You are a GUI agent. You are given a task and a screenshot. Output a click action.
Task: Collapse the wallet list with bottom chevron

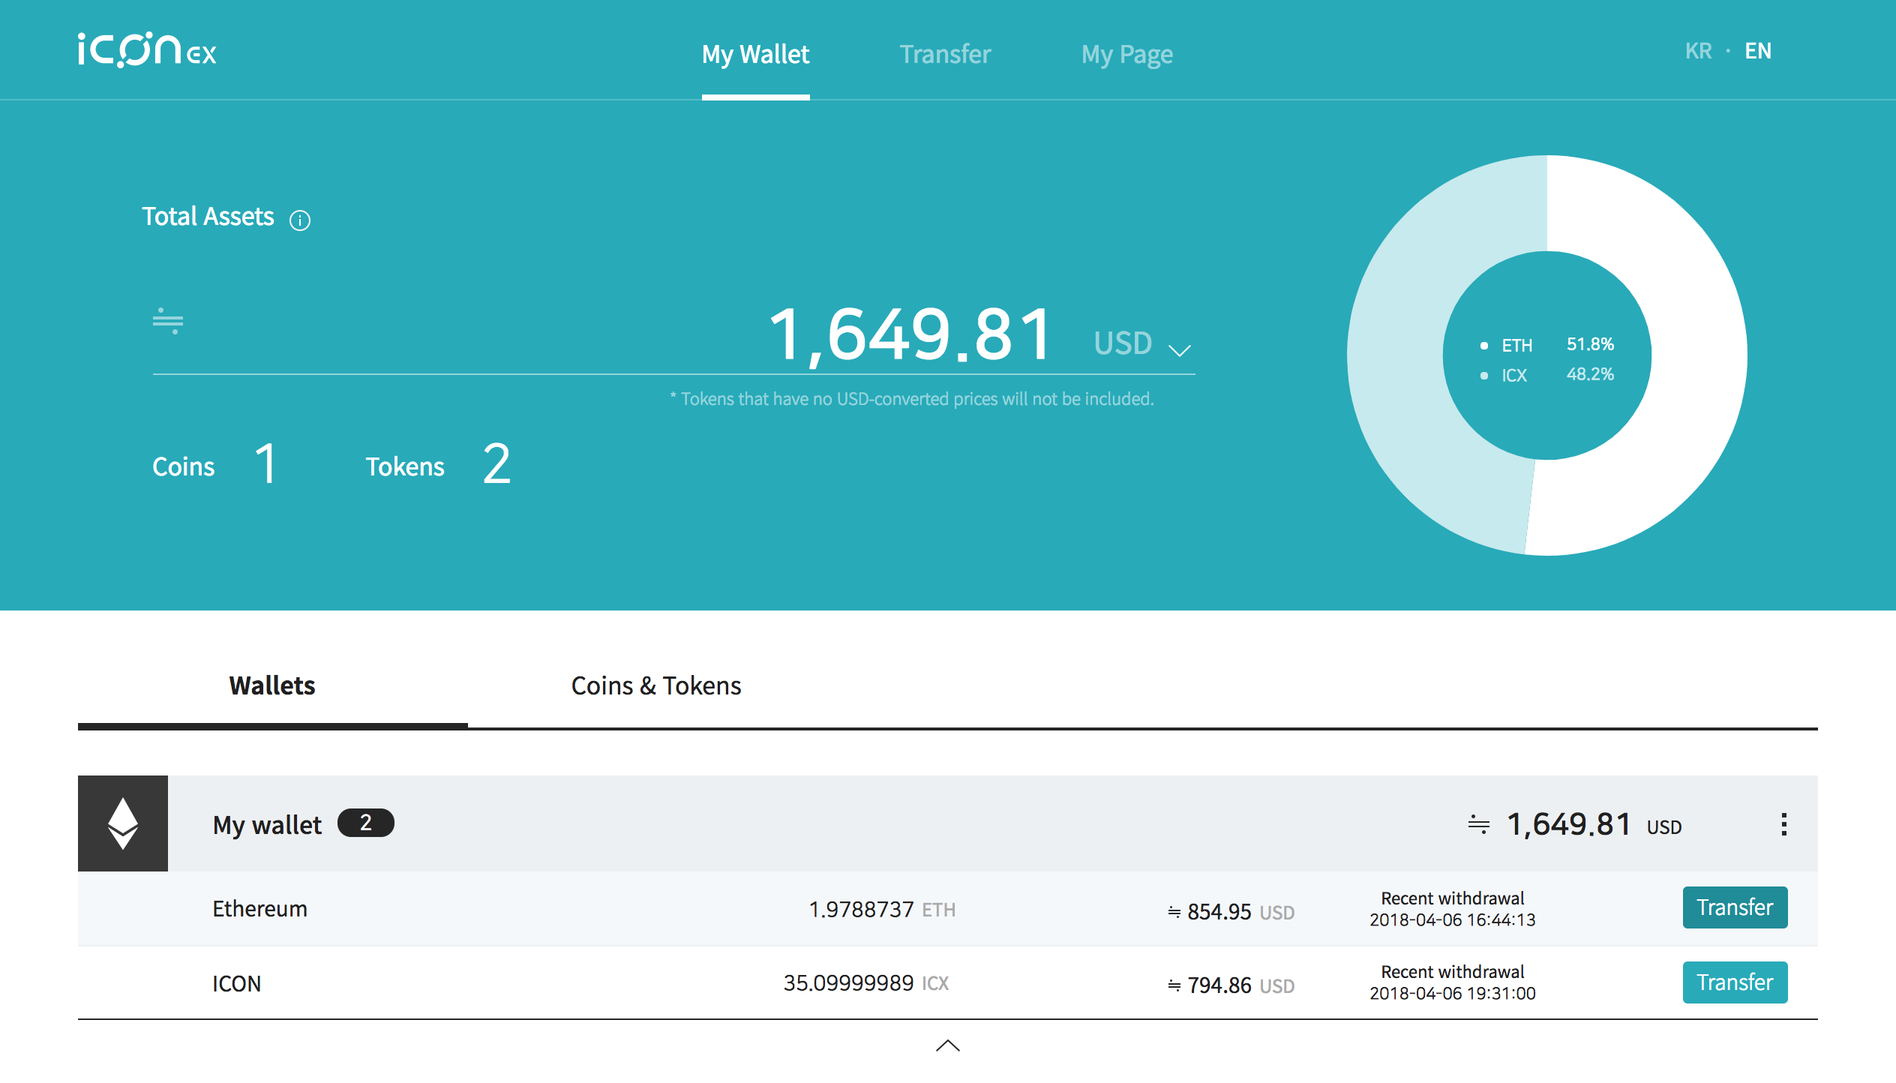(948, 1045)
